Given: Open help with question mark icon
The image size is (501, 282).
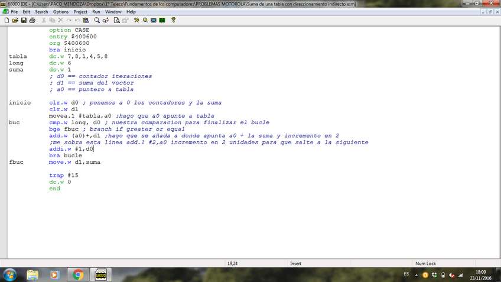Looking at the screenshot, I should [174, 20].
